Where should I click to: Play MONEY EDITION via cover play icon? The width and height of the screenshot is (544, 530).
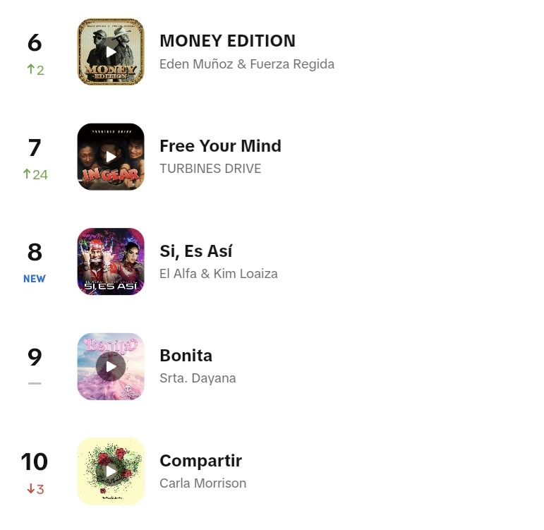(111, 52)
